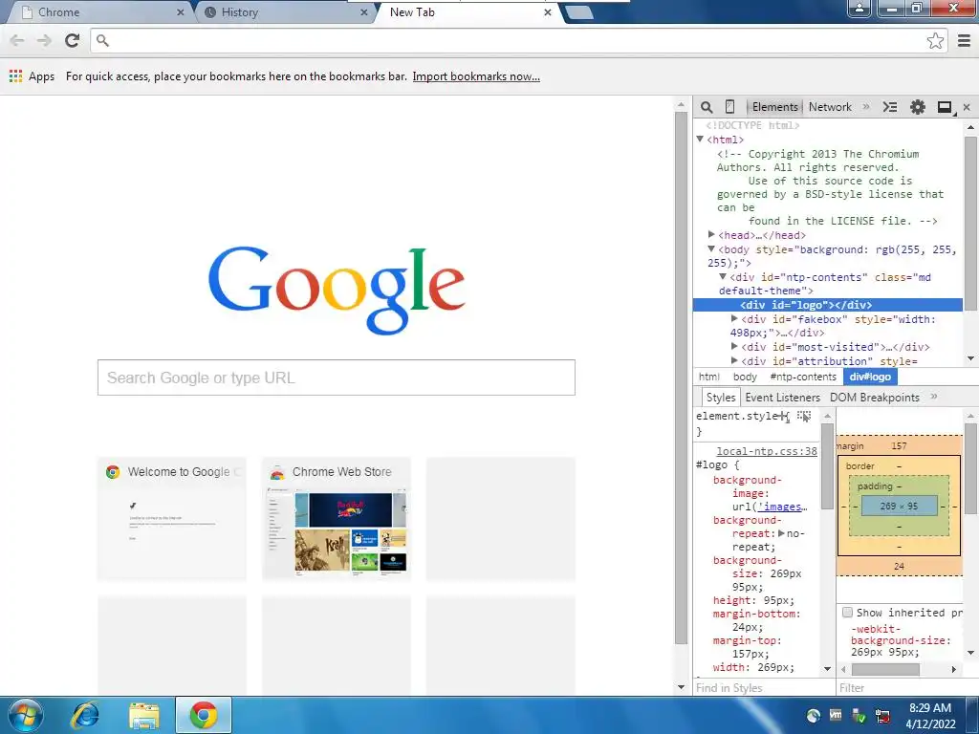Select the DOM Breakpoints tab

[x=874, y=397]
